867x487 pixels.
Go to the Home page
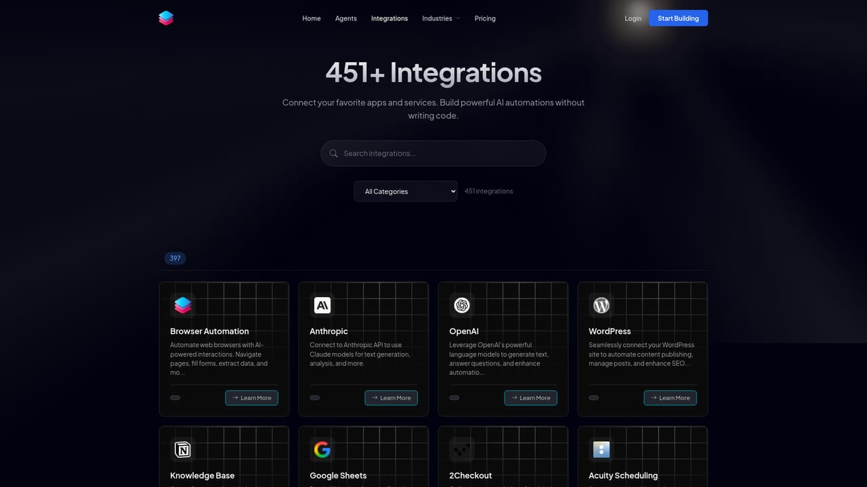coord(312,18)
